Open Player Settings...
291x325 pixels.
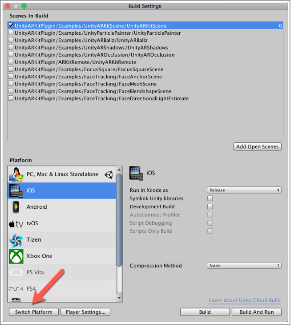click(85, 312)
